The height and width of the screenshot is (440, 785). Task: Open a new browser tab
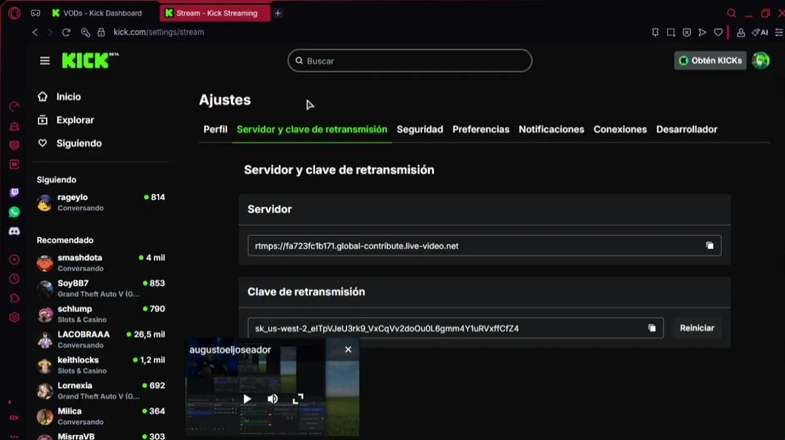click(278, 13)
